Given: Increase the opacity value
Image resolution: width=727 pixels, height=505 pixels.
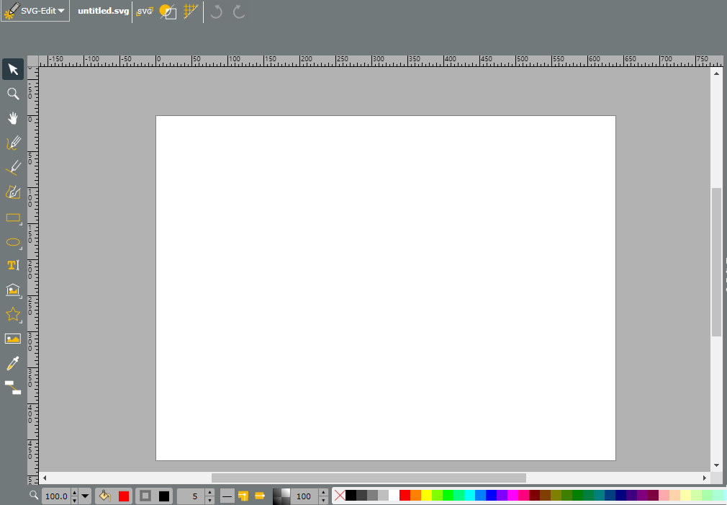Looking at the screenshot, I should [323, 493].
